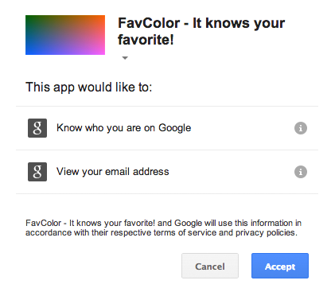Click the This app would like to heading
Image resolution: width=331 pixels, height=292 pixels.
tap(89, 88)
